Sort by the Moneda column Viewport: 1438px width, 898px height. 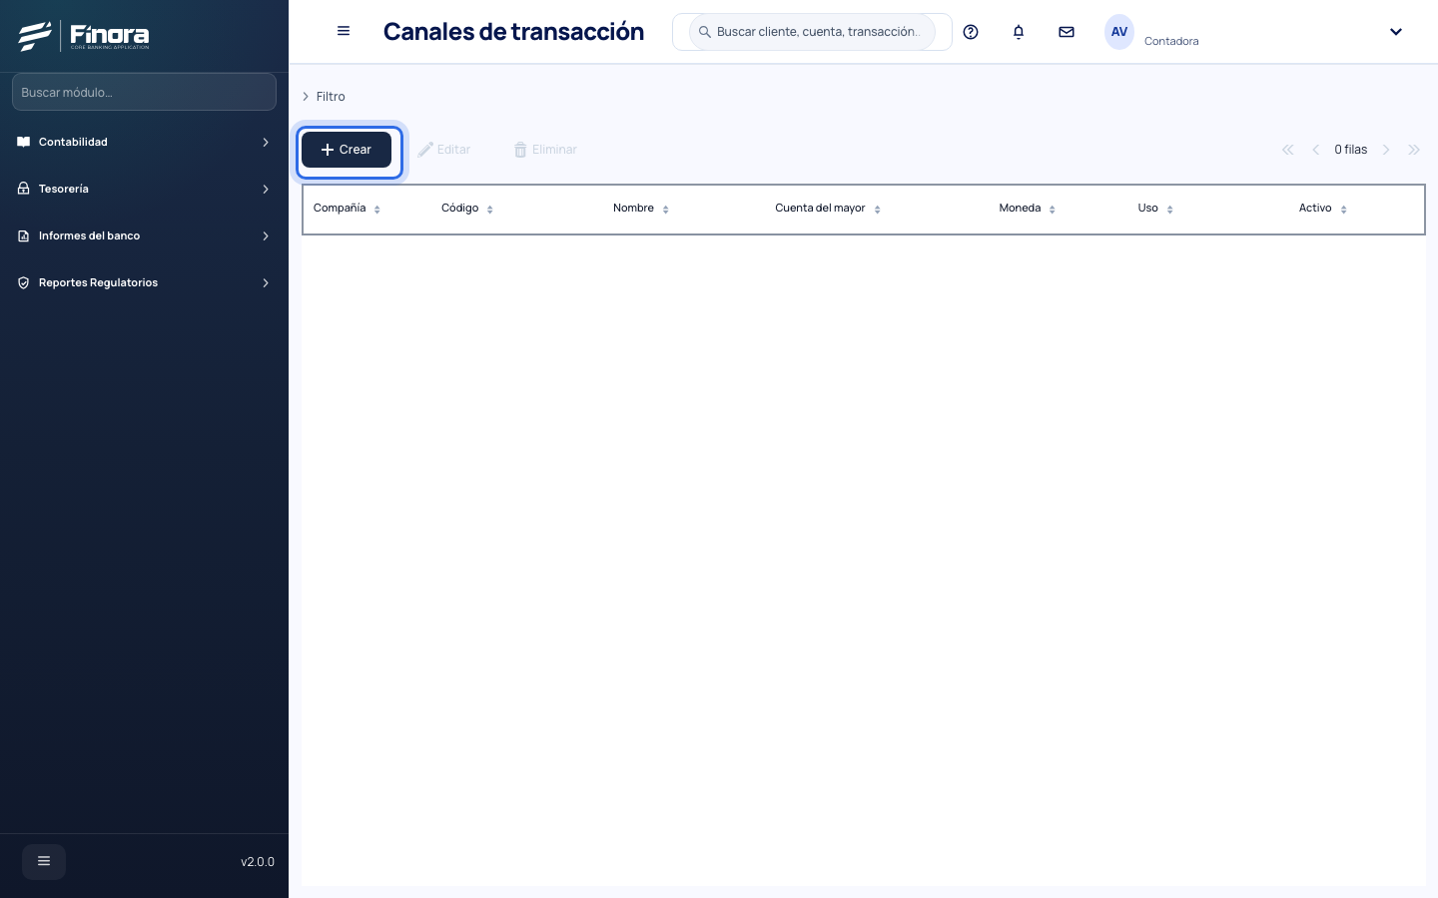(x=1028, y=209)
